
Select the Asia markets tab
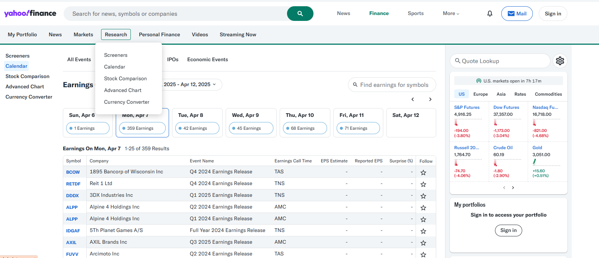tap(501, 94)
